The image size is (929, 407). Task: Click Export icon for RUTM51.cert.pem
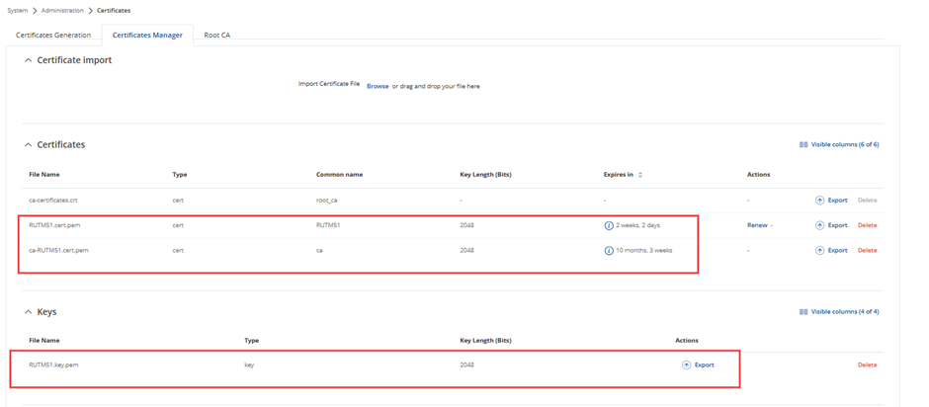(x=820, y=225)
